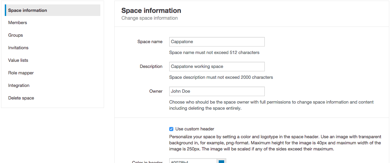391x163 pixels.
Task: Select the Owner field showing John Doe
Action: pyautogui.click(x=217, y=91)
